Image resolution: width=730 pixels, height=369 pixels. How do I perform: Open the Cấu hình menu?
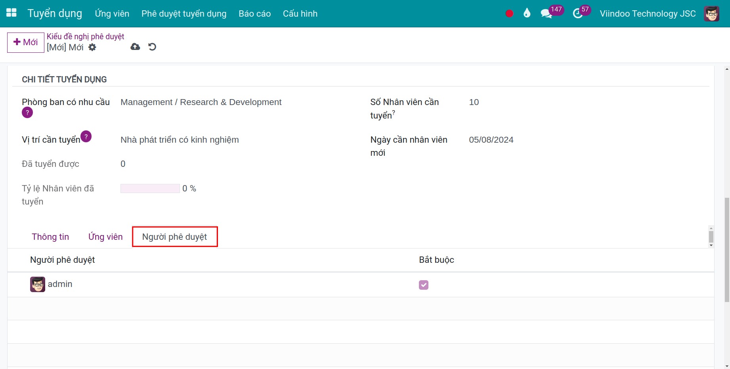300,14
